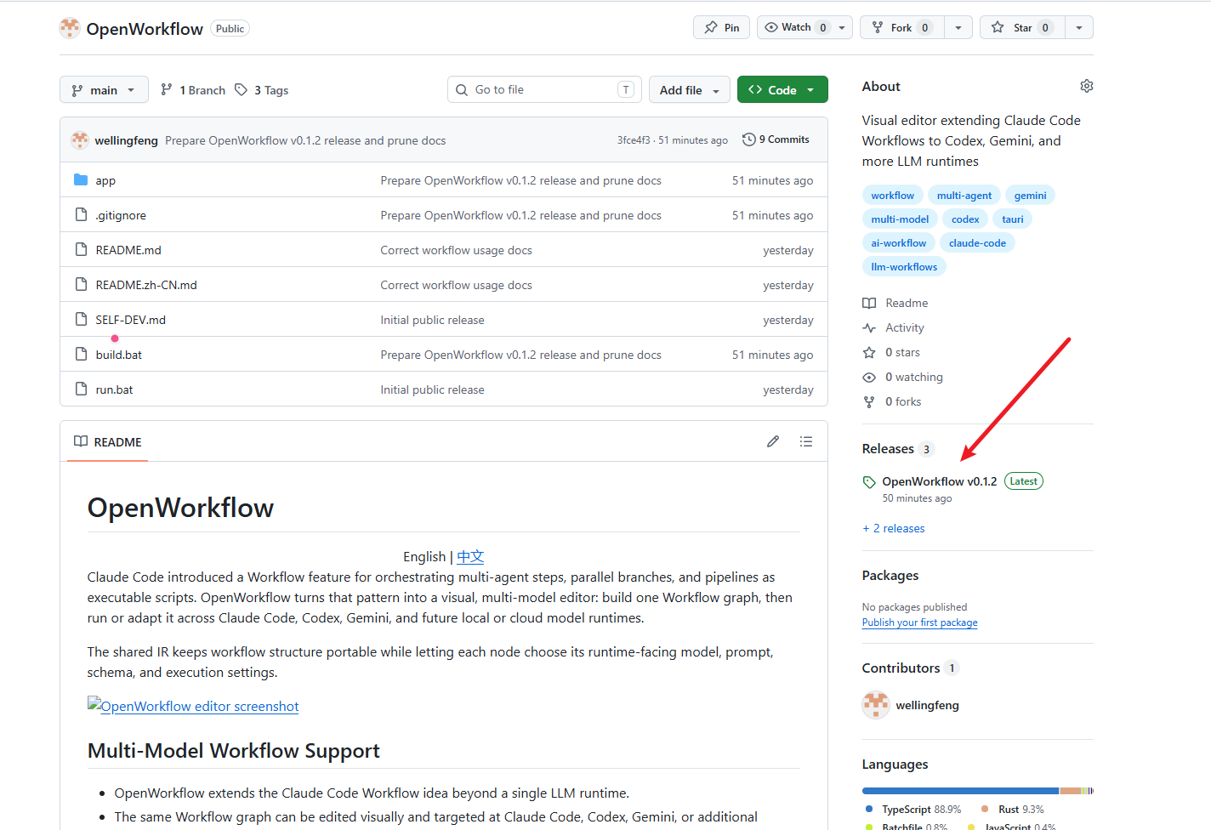The height and width of the screenshot is (830, 1211).
Task: Open the 9 Commits history
Action: tap(776, 139)
